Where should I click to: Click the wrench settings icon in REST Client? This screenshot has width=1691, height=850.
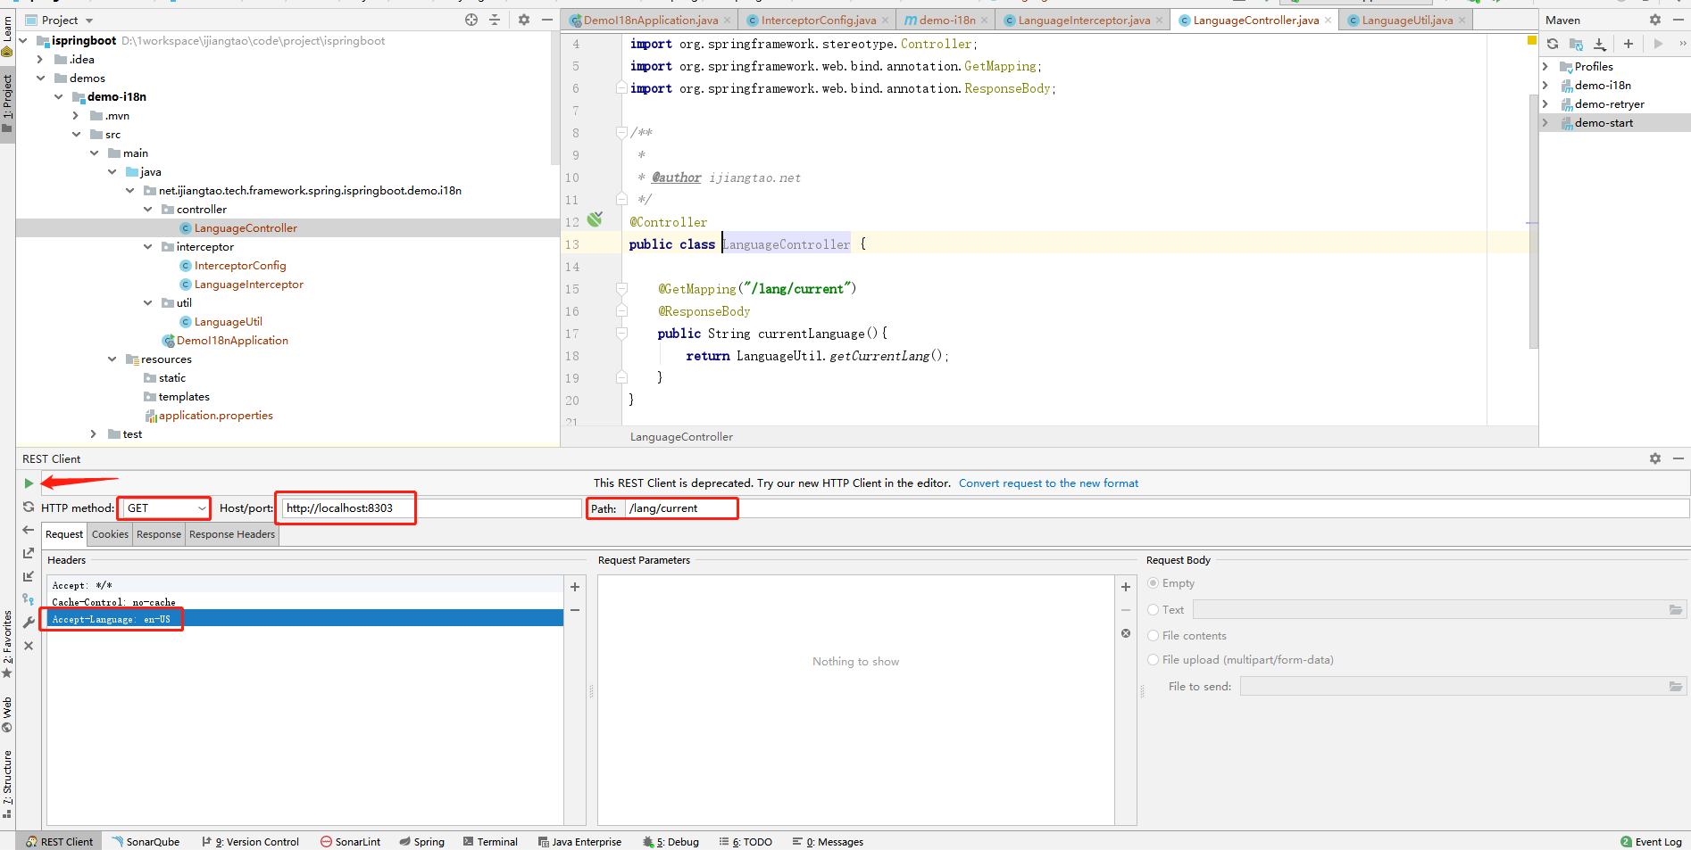(x=29, y=623)
